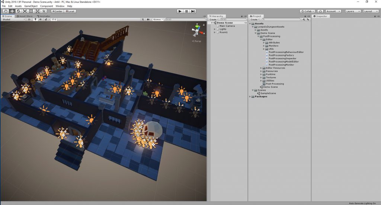Click the Hierarchy panel lock icon
This screenshot has height=205, width=381.
[x=242, y=16]
